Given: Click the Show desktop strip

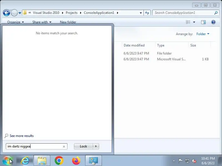Looking at the screenshot, I should point(220,161).
